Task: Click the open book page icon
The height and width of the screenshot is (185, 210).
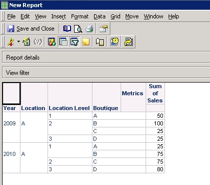Action: (100, 42)
